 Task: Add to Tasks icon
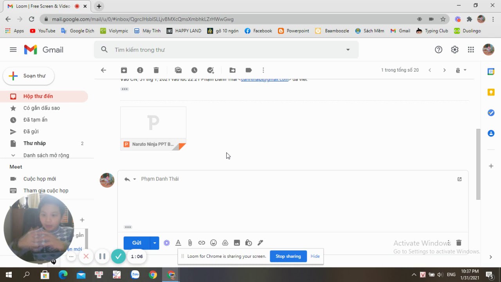coord(211,70)
